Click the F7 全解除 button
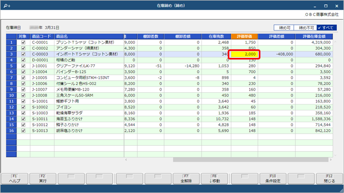344x193 pixels. point(186,179)
